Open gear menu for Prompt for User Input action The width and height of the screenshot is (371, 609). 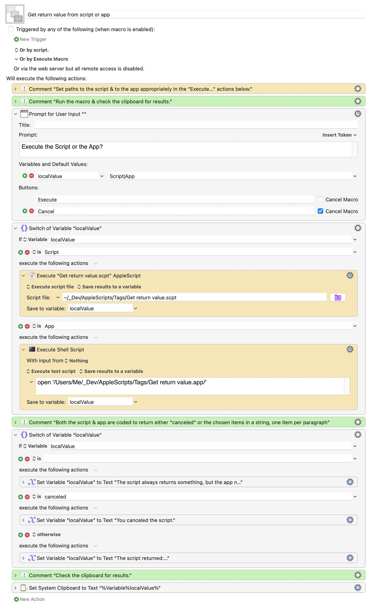(358, 114)
